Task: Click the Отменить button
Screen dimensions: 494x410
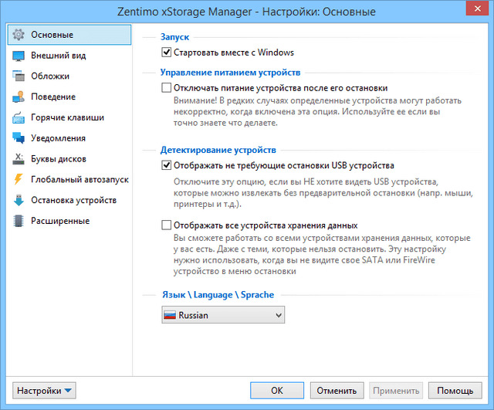Action: click(336, 391)
